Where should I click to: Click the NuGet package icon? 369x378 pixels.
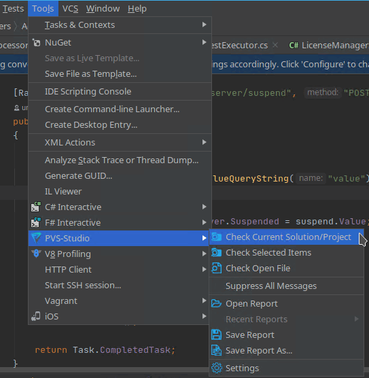pos(37,43)
